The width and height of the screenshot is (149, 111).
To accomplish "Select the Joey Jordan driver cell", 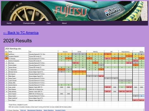I will tap(18, 87).
